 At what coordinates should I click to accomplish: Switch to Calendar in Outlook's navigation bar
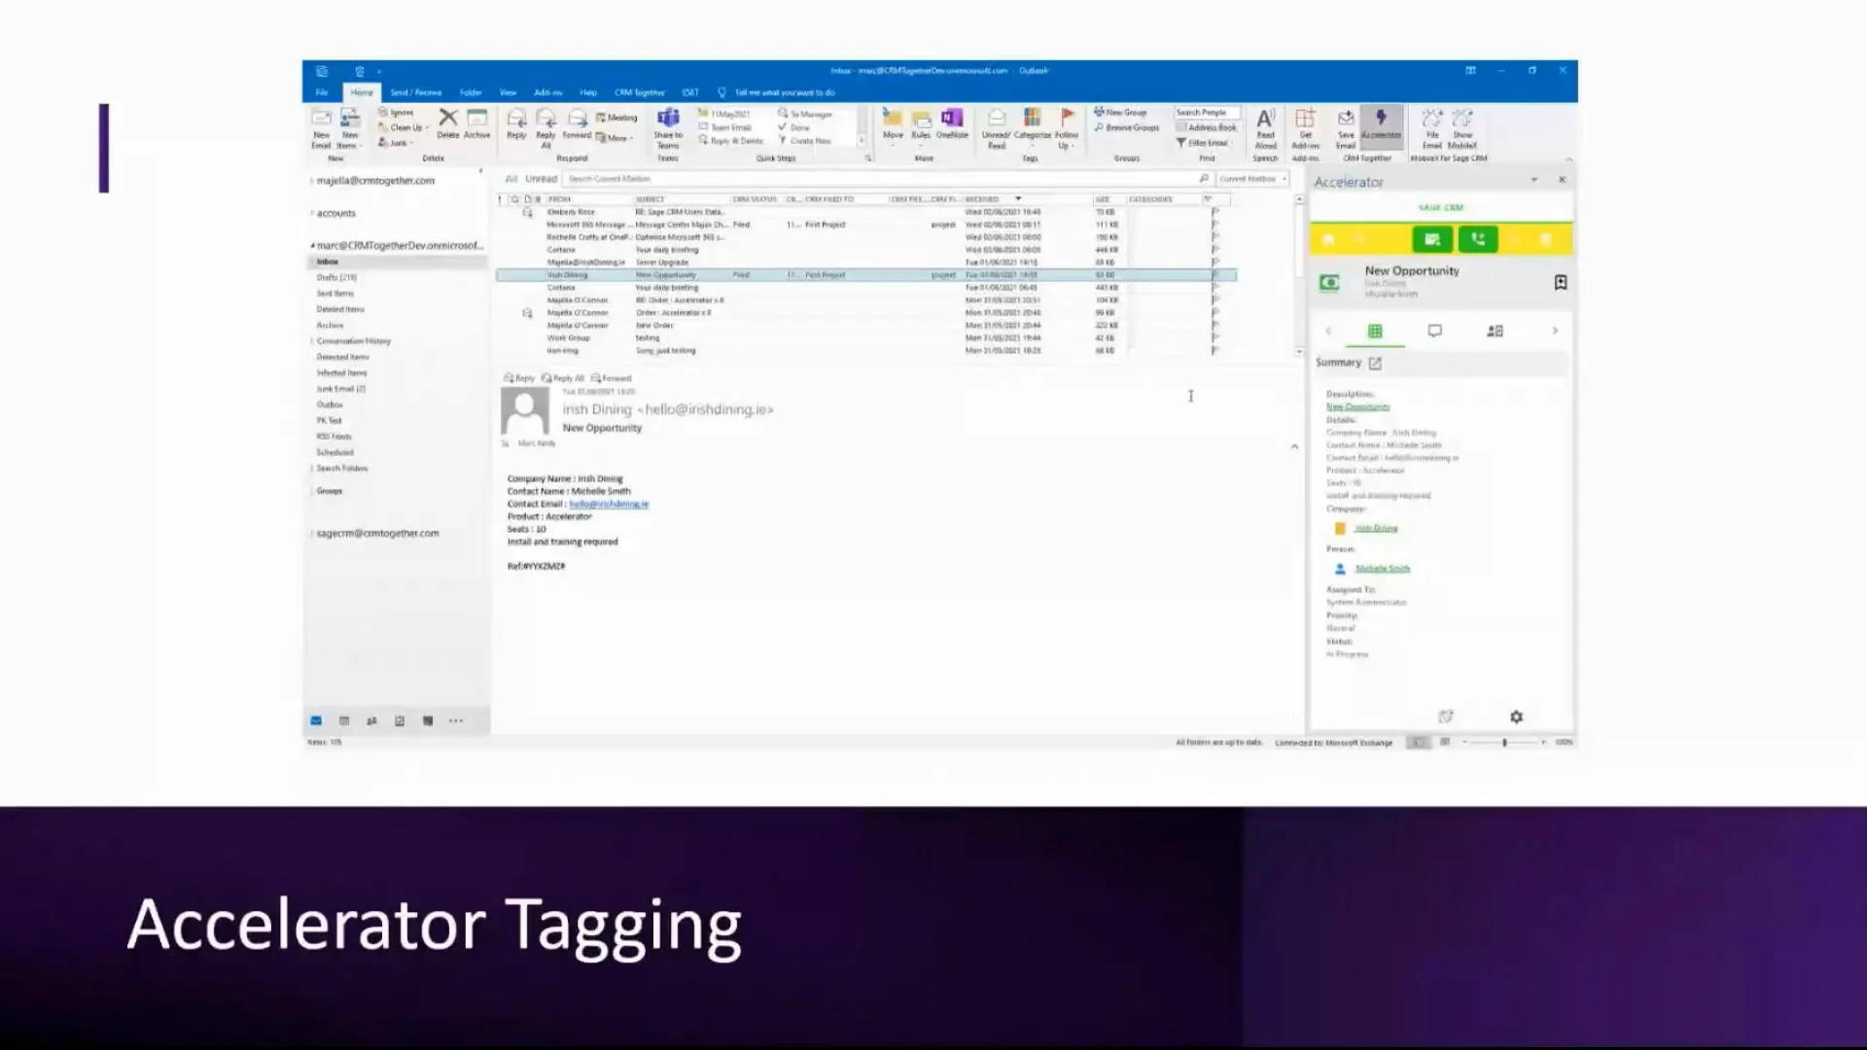point(343,720)
